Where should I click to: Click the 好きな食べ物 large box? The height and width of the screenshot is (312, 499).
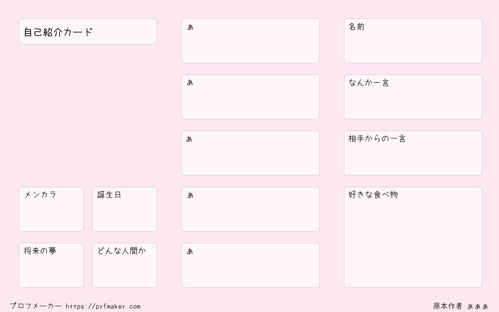pyautogui.click(x=413, y=237)
